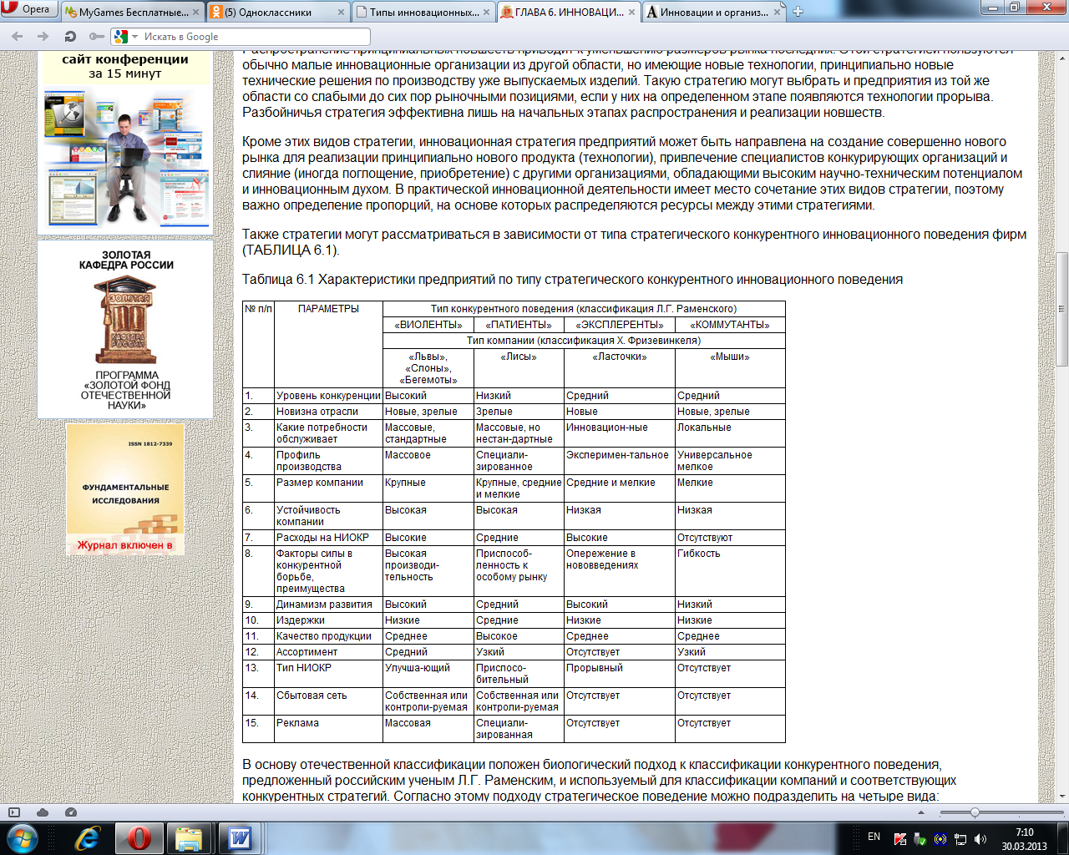Open the 'Золотая кафедра России' banner
Image resolution: width=1069 pixels, height=855 pixels.
pos(125,330)
